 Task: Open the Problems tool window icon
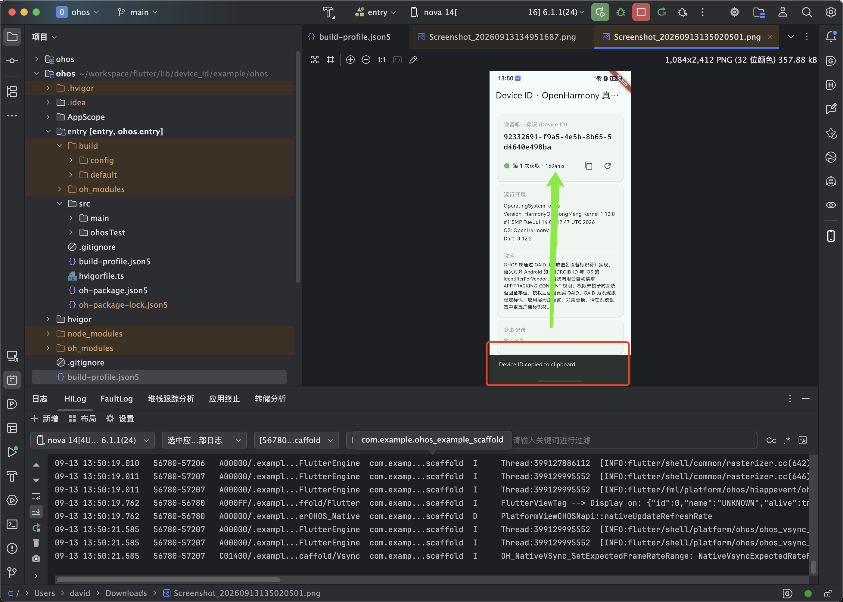click(x=12, y=548)
